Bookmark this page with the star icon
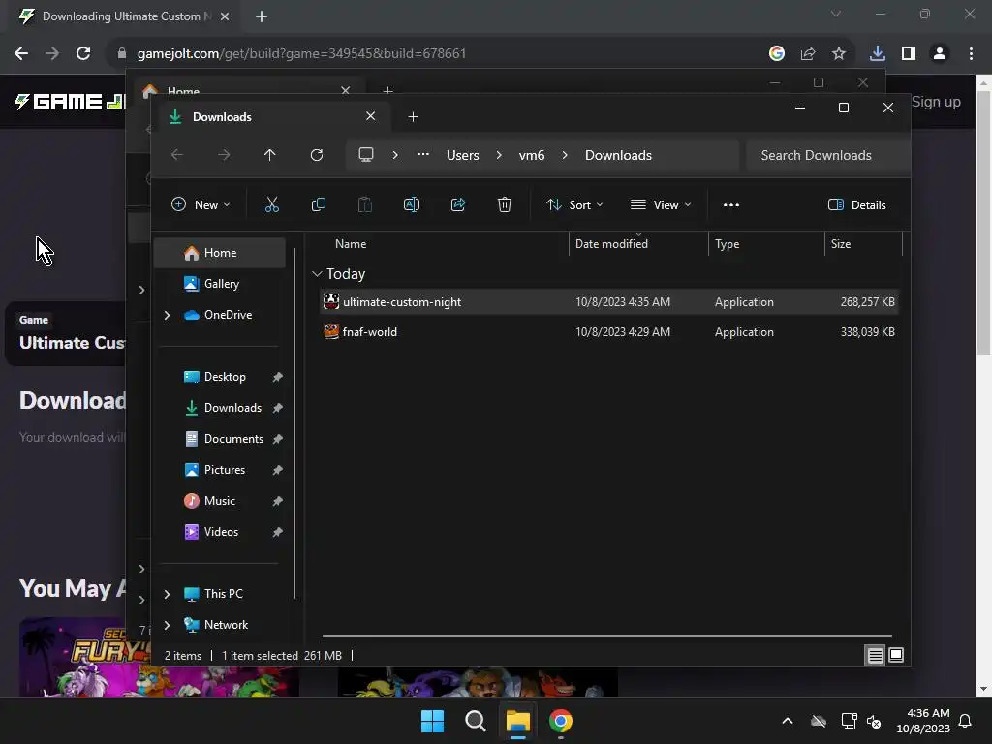Image resolution: width=992 pixels, height=744 pixels. tap(839, 53)
